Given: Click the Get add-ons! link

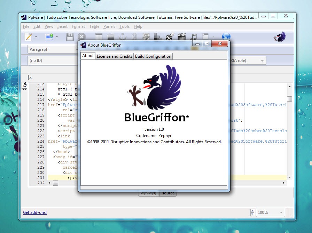Looking at the screenshot, I should [x=35, y=212].
